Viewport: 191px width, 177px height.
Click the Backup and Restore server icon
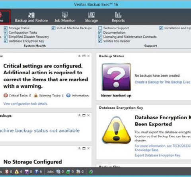[x=31, y=15]
